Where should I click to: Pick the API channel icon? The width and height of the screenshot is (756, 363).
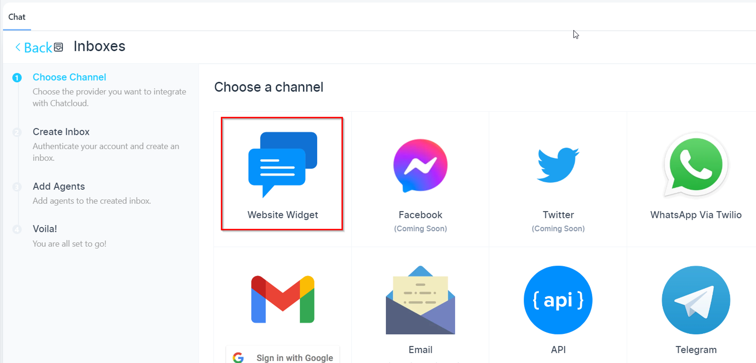(x=558, y=300)
